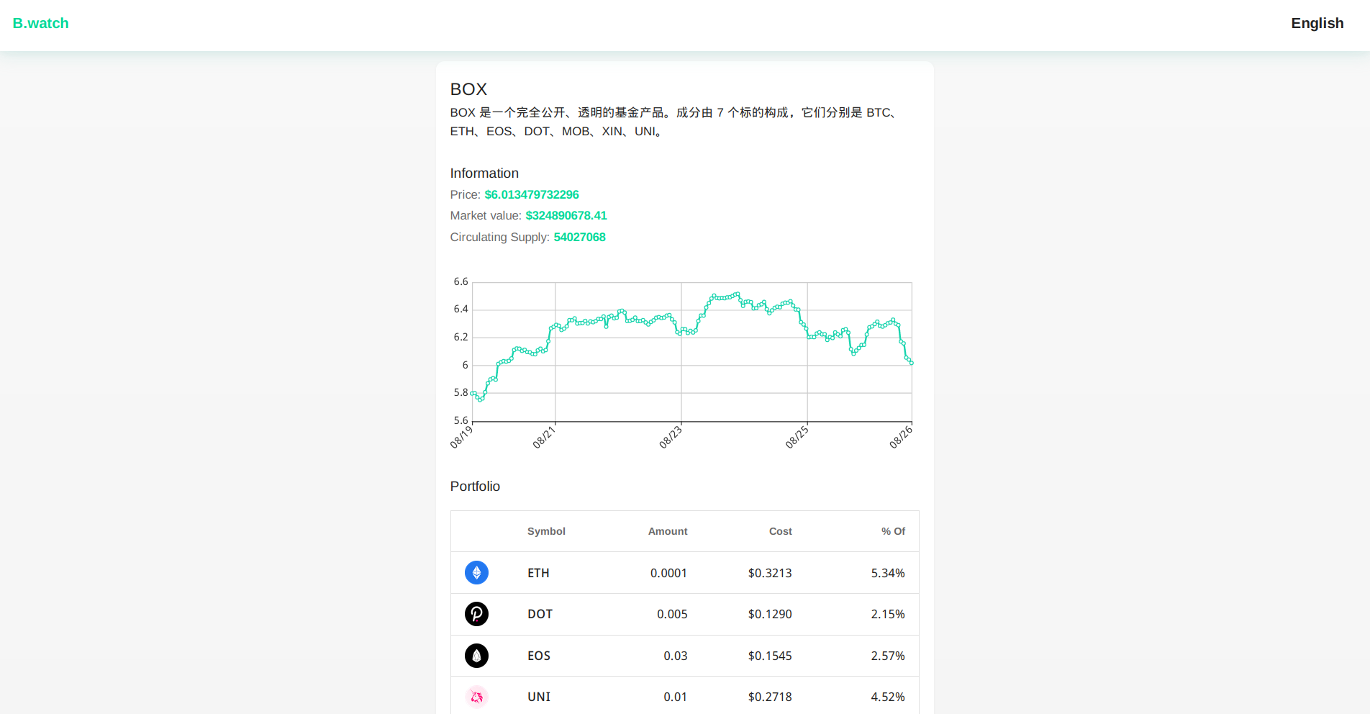Click the Cost column header
Image resolution: width=1370 pixels, height=714 pixels.
pos(780,531)
